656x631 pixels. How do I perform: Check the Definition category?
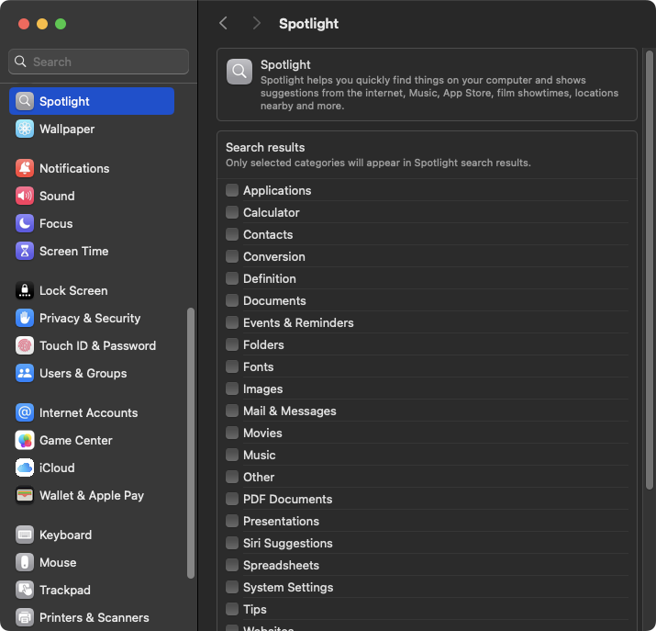pyautogui.click(x=232, y=278)
